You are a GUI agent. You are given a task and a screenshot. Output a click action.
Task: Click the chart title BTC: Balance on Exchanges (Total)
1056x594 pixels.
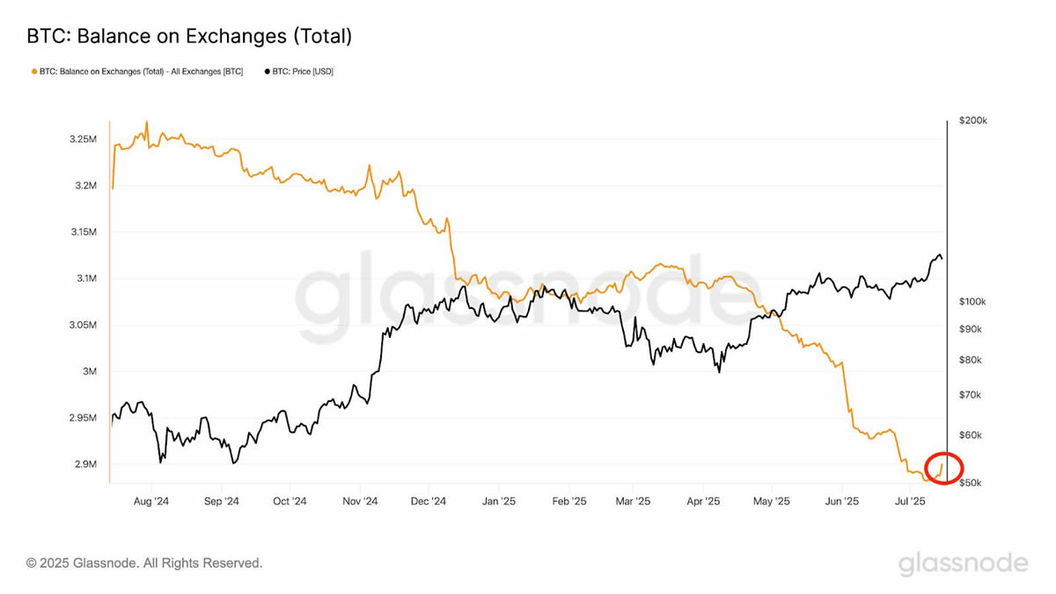189,36
